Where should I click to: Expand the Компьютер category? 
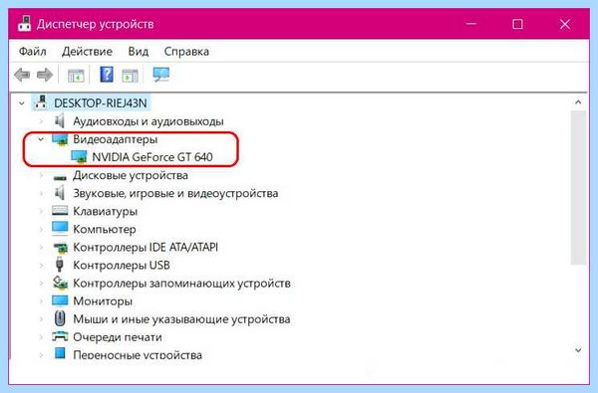(41, 229)
